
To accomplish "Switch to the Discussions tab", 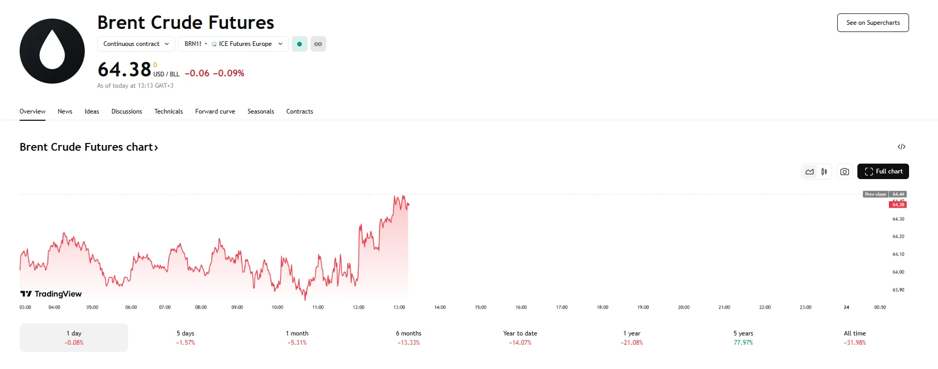I will pos(127,111).
